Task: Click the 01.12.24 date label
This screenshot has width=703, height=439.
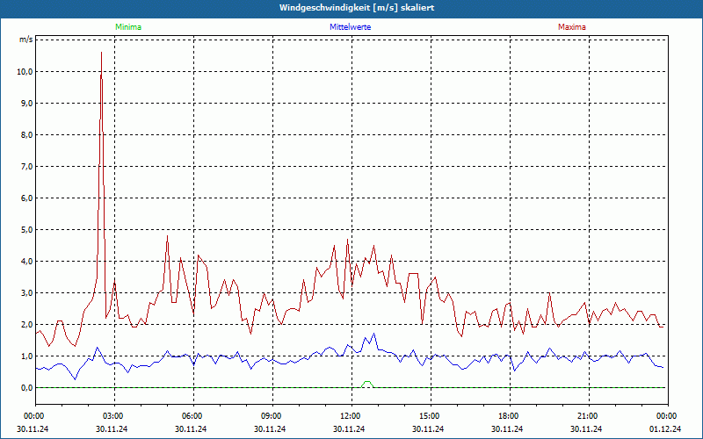Action: tap(665, 428)
